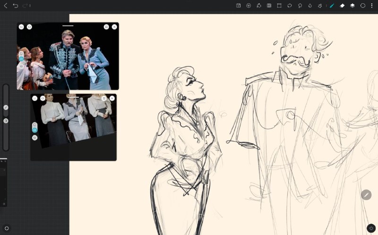Click the undo arrow

16,6
